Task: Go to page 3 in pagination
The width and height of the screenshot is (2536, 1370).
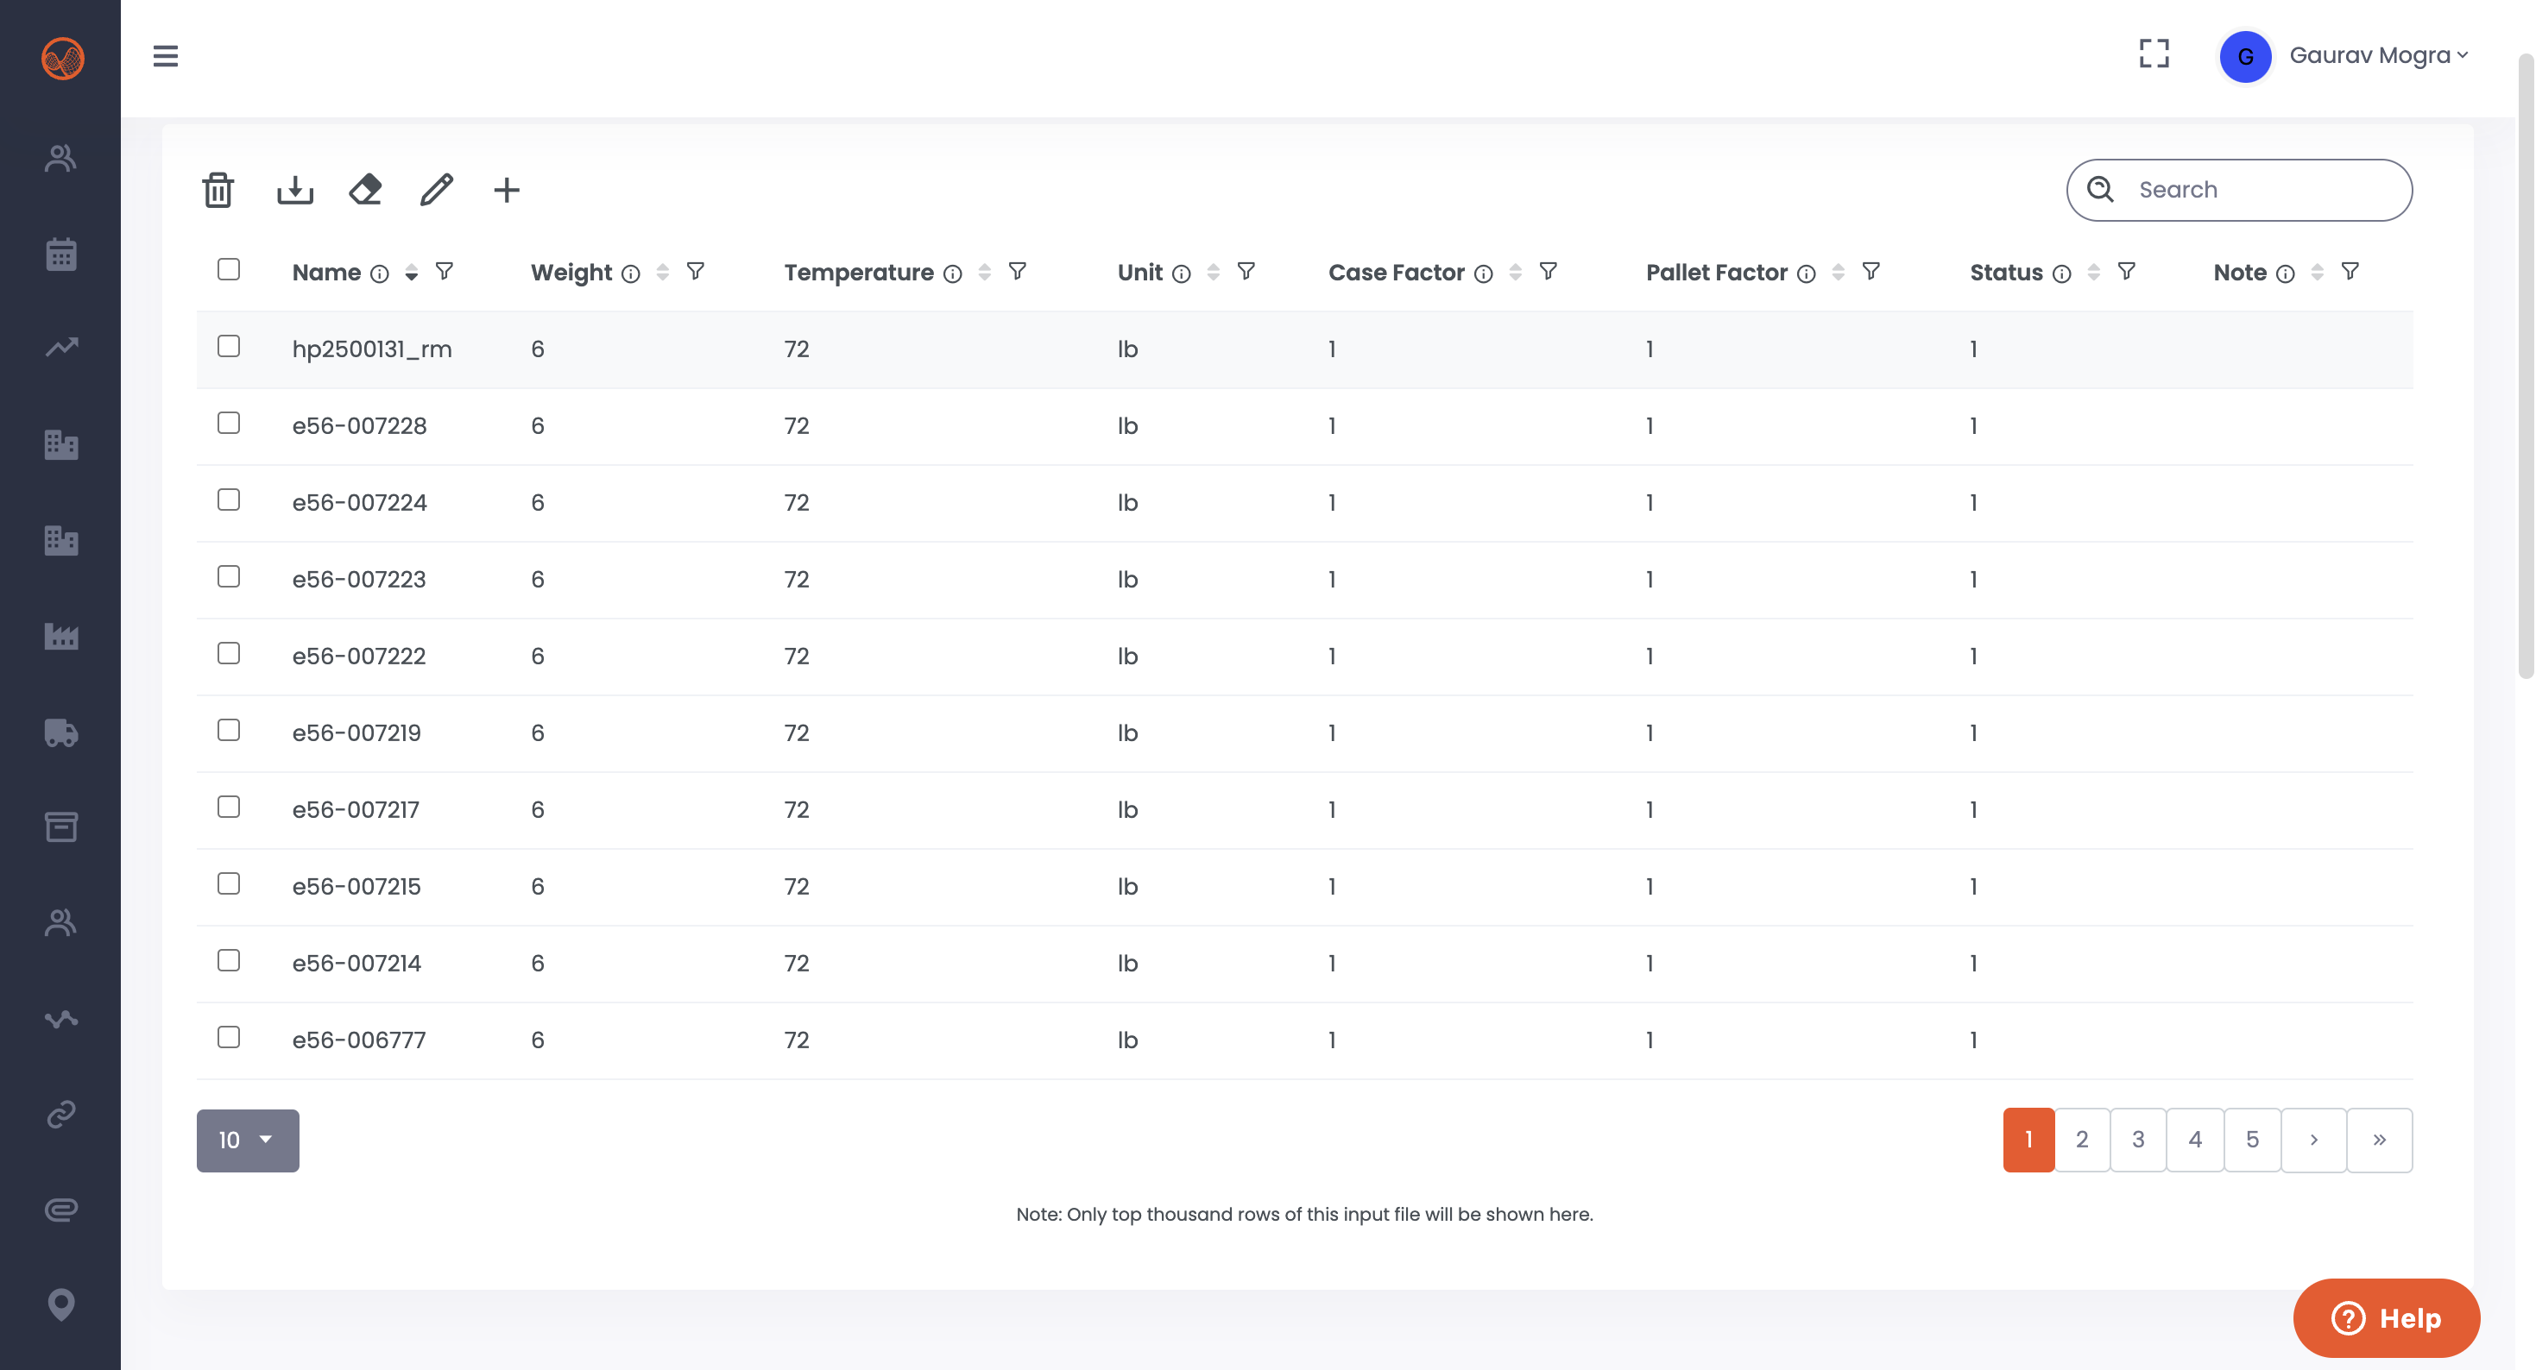Action: point(2137,1140)
